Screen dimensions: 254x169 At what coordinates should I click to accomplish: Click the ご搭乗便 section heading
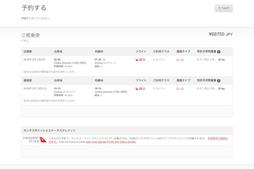pyautogui.click(x=30, y=35)
